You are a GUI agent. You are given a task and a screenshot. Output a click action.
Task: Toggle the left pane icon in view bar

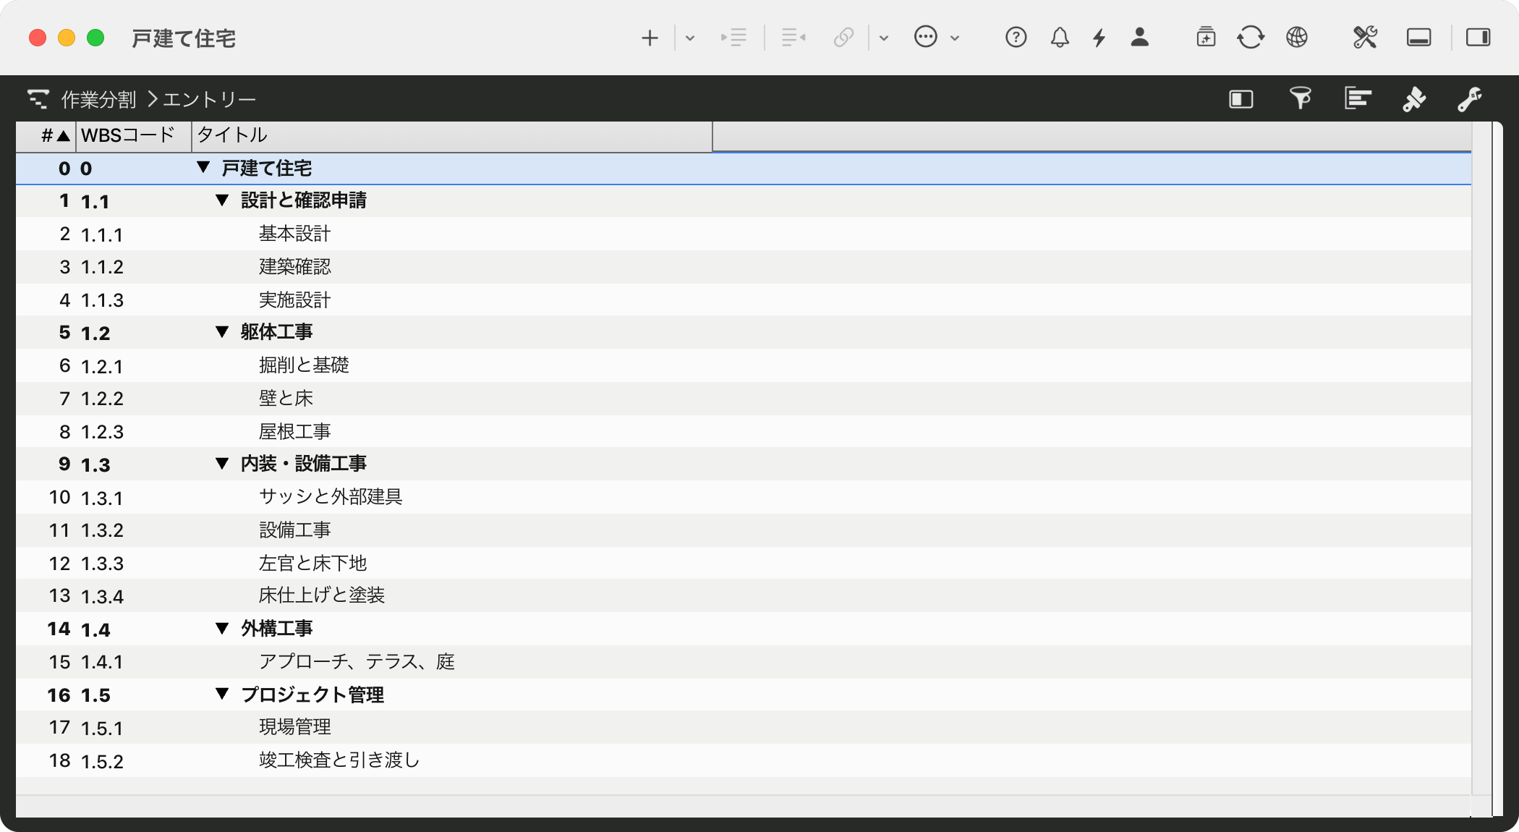pos(1241,99)
